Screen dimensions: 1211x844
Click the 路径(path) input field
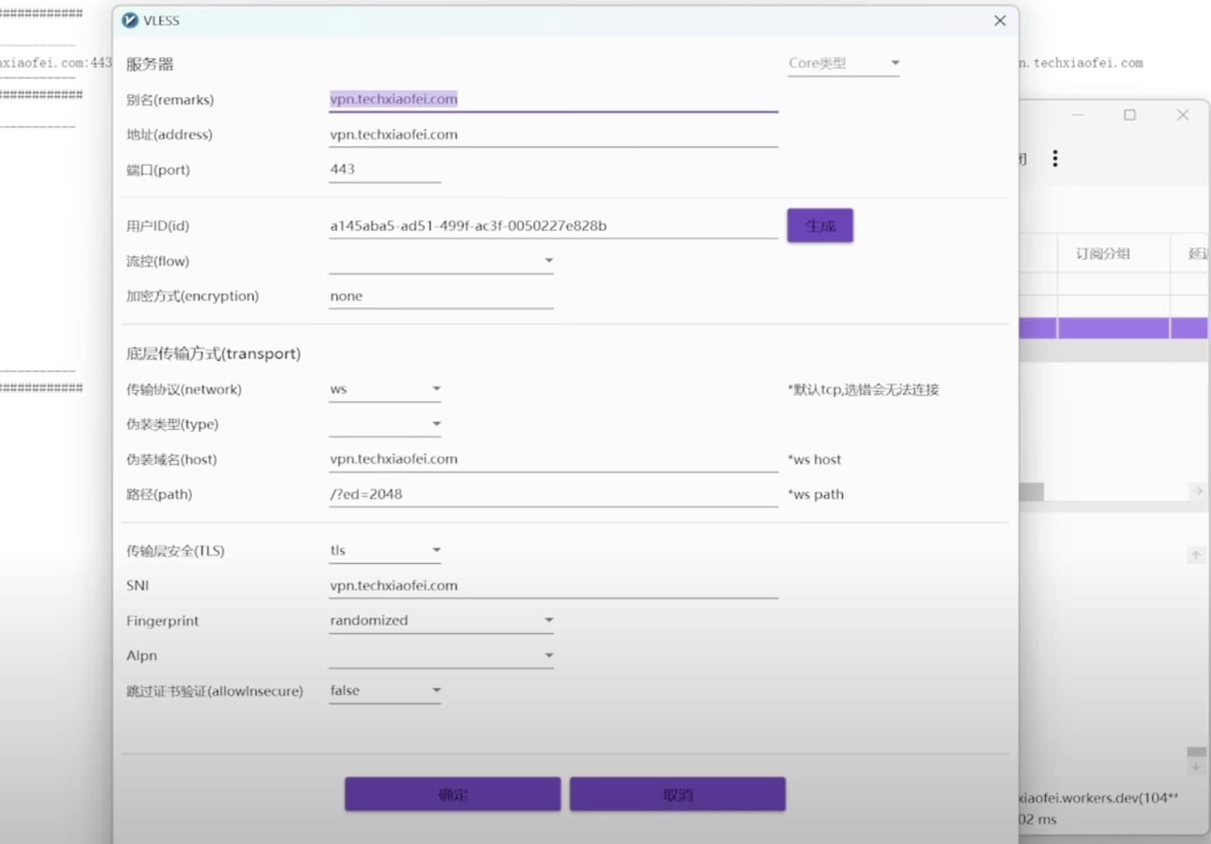(x=552, y=495)
